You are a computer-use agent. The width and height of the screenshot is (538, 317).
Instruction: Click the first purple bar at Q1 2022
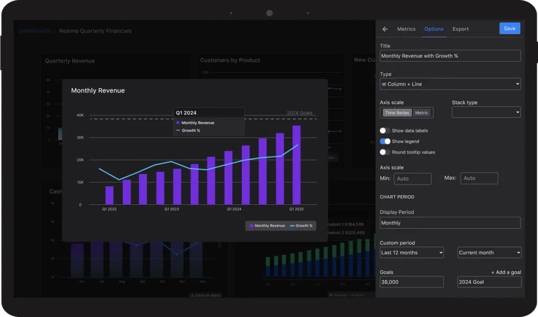109,195
